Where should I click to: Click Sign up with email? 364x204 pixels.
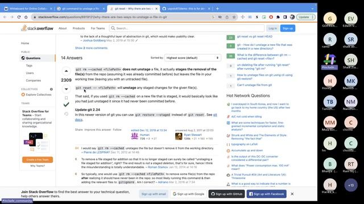(x=154, y=194)
